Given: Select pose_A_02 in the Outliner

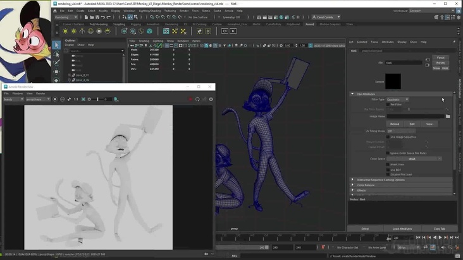Looking at the screenshot, I should click(x=82, y=80).
